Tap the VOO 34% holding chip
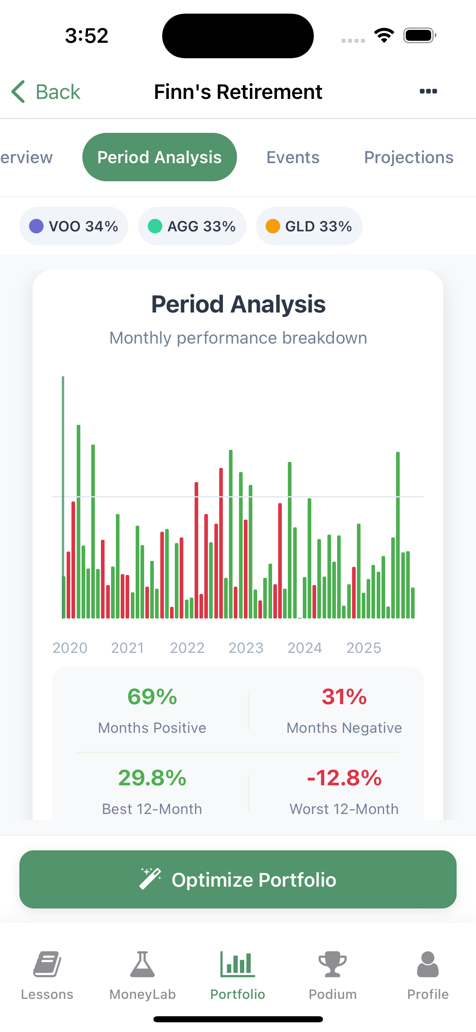This screenshot has height=1032, width=476. pos(74,226)
